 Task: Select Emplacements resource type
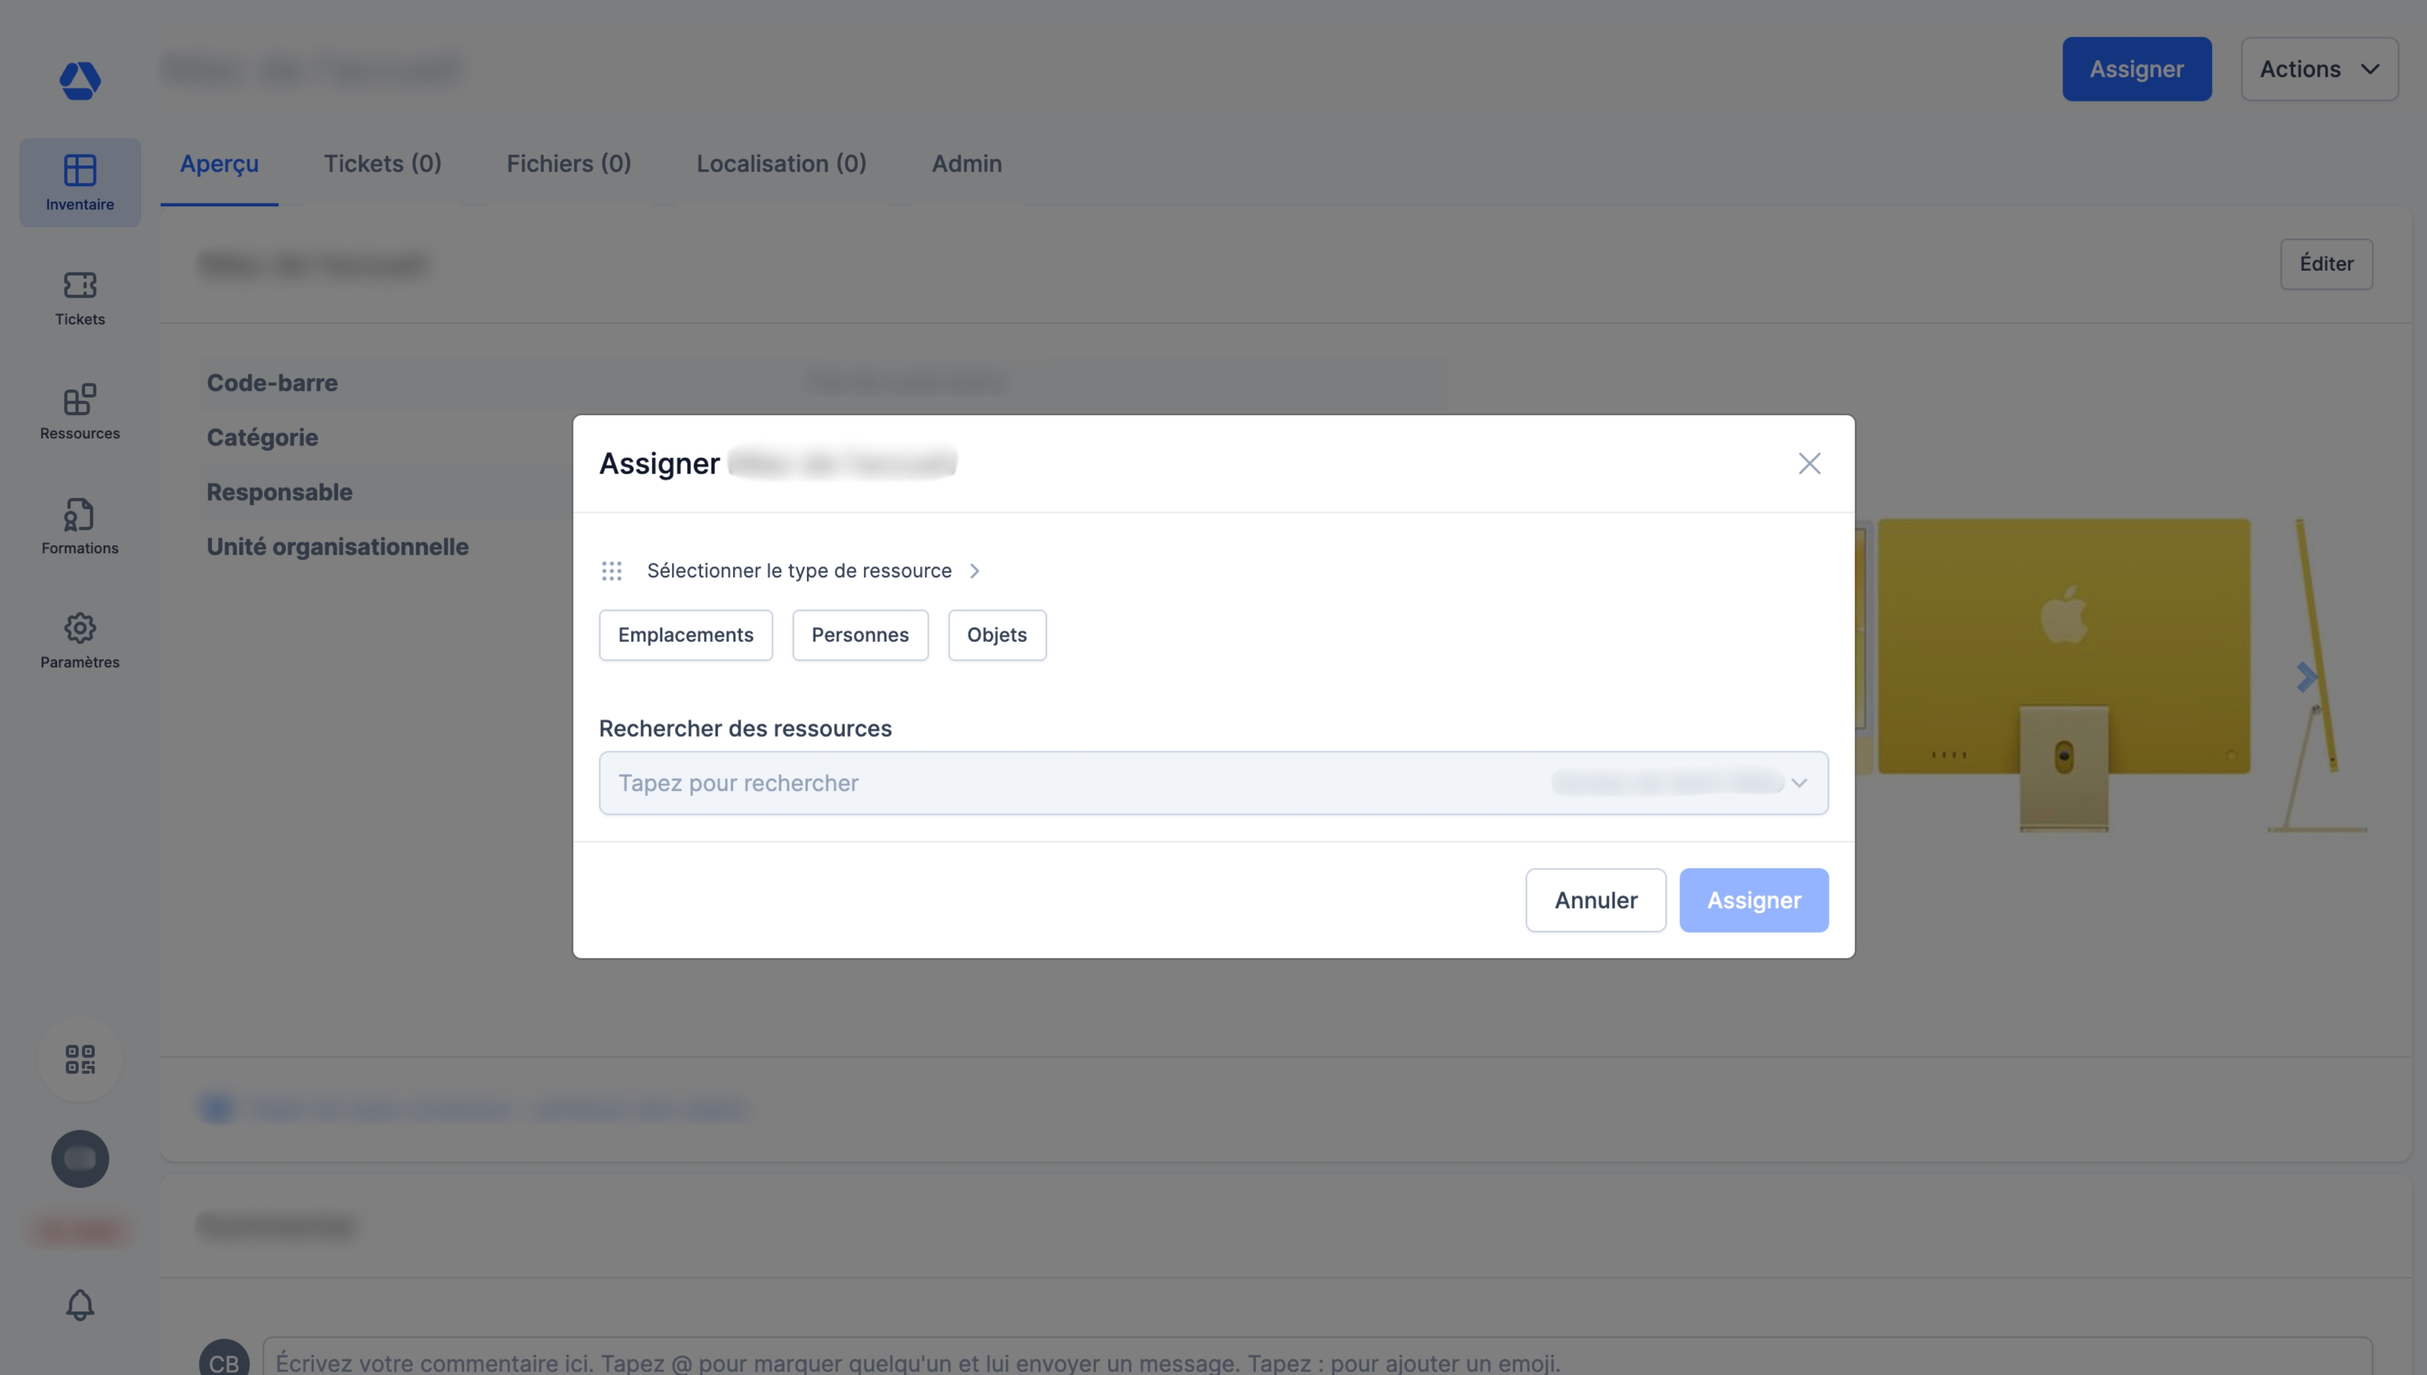[686, 635]
